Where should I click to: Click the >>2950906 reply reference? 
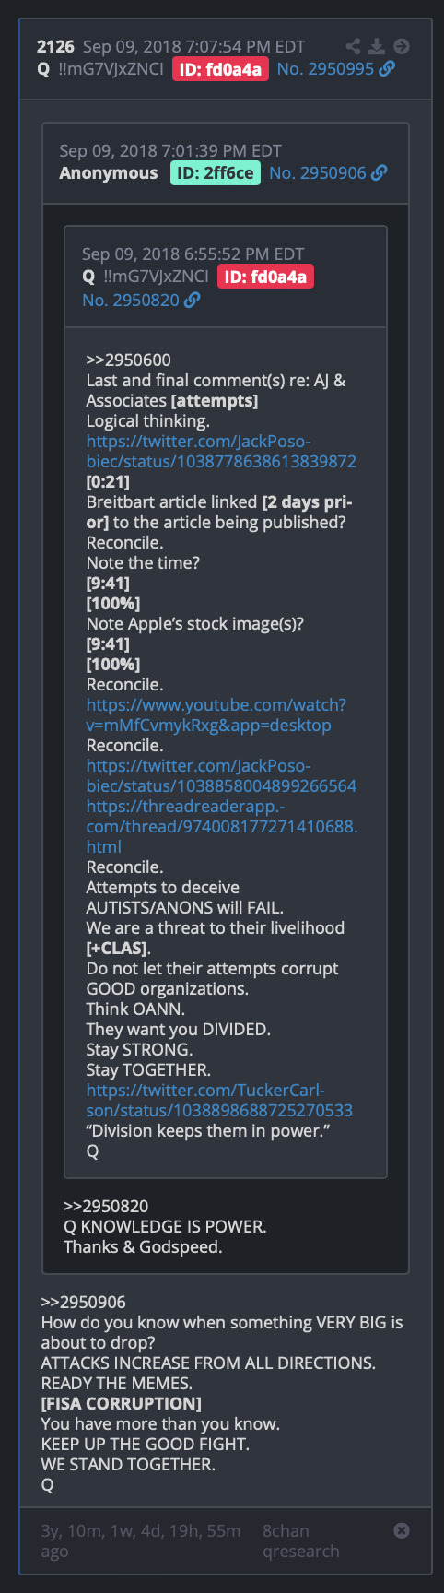tap(84, 1302)
